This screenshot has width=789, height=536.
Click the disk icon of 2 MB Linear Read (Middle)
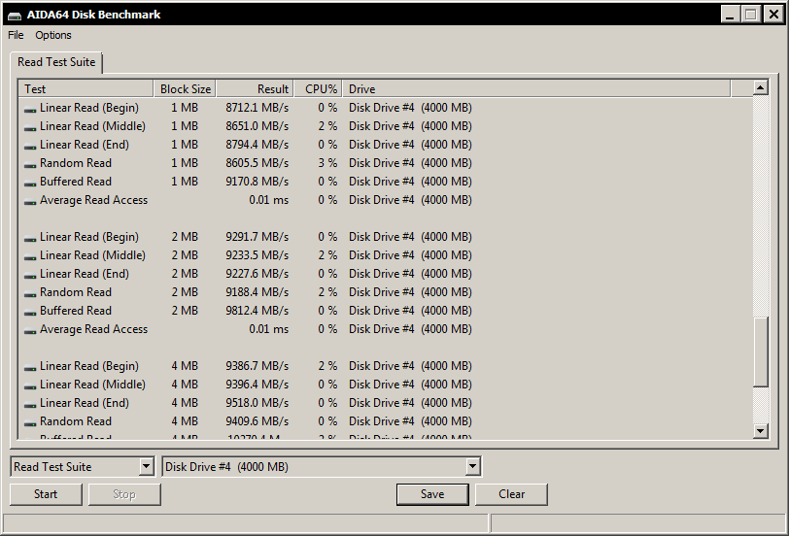(30, 256)
